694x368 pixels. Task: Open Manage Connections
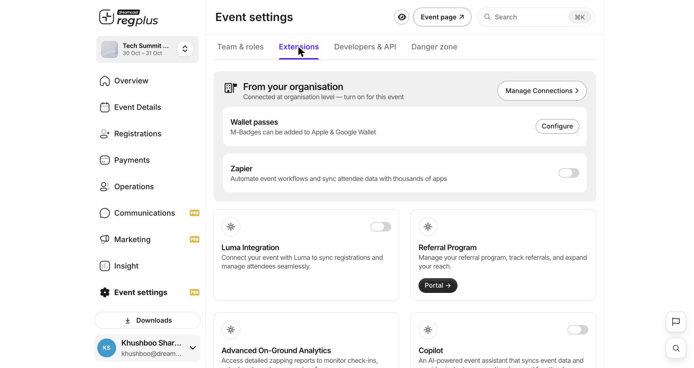point(542,91)
